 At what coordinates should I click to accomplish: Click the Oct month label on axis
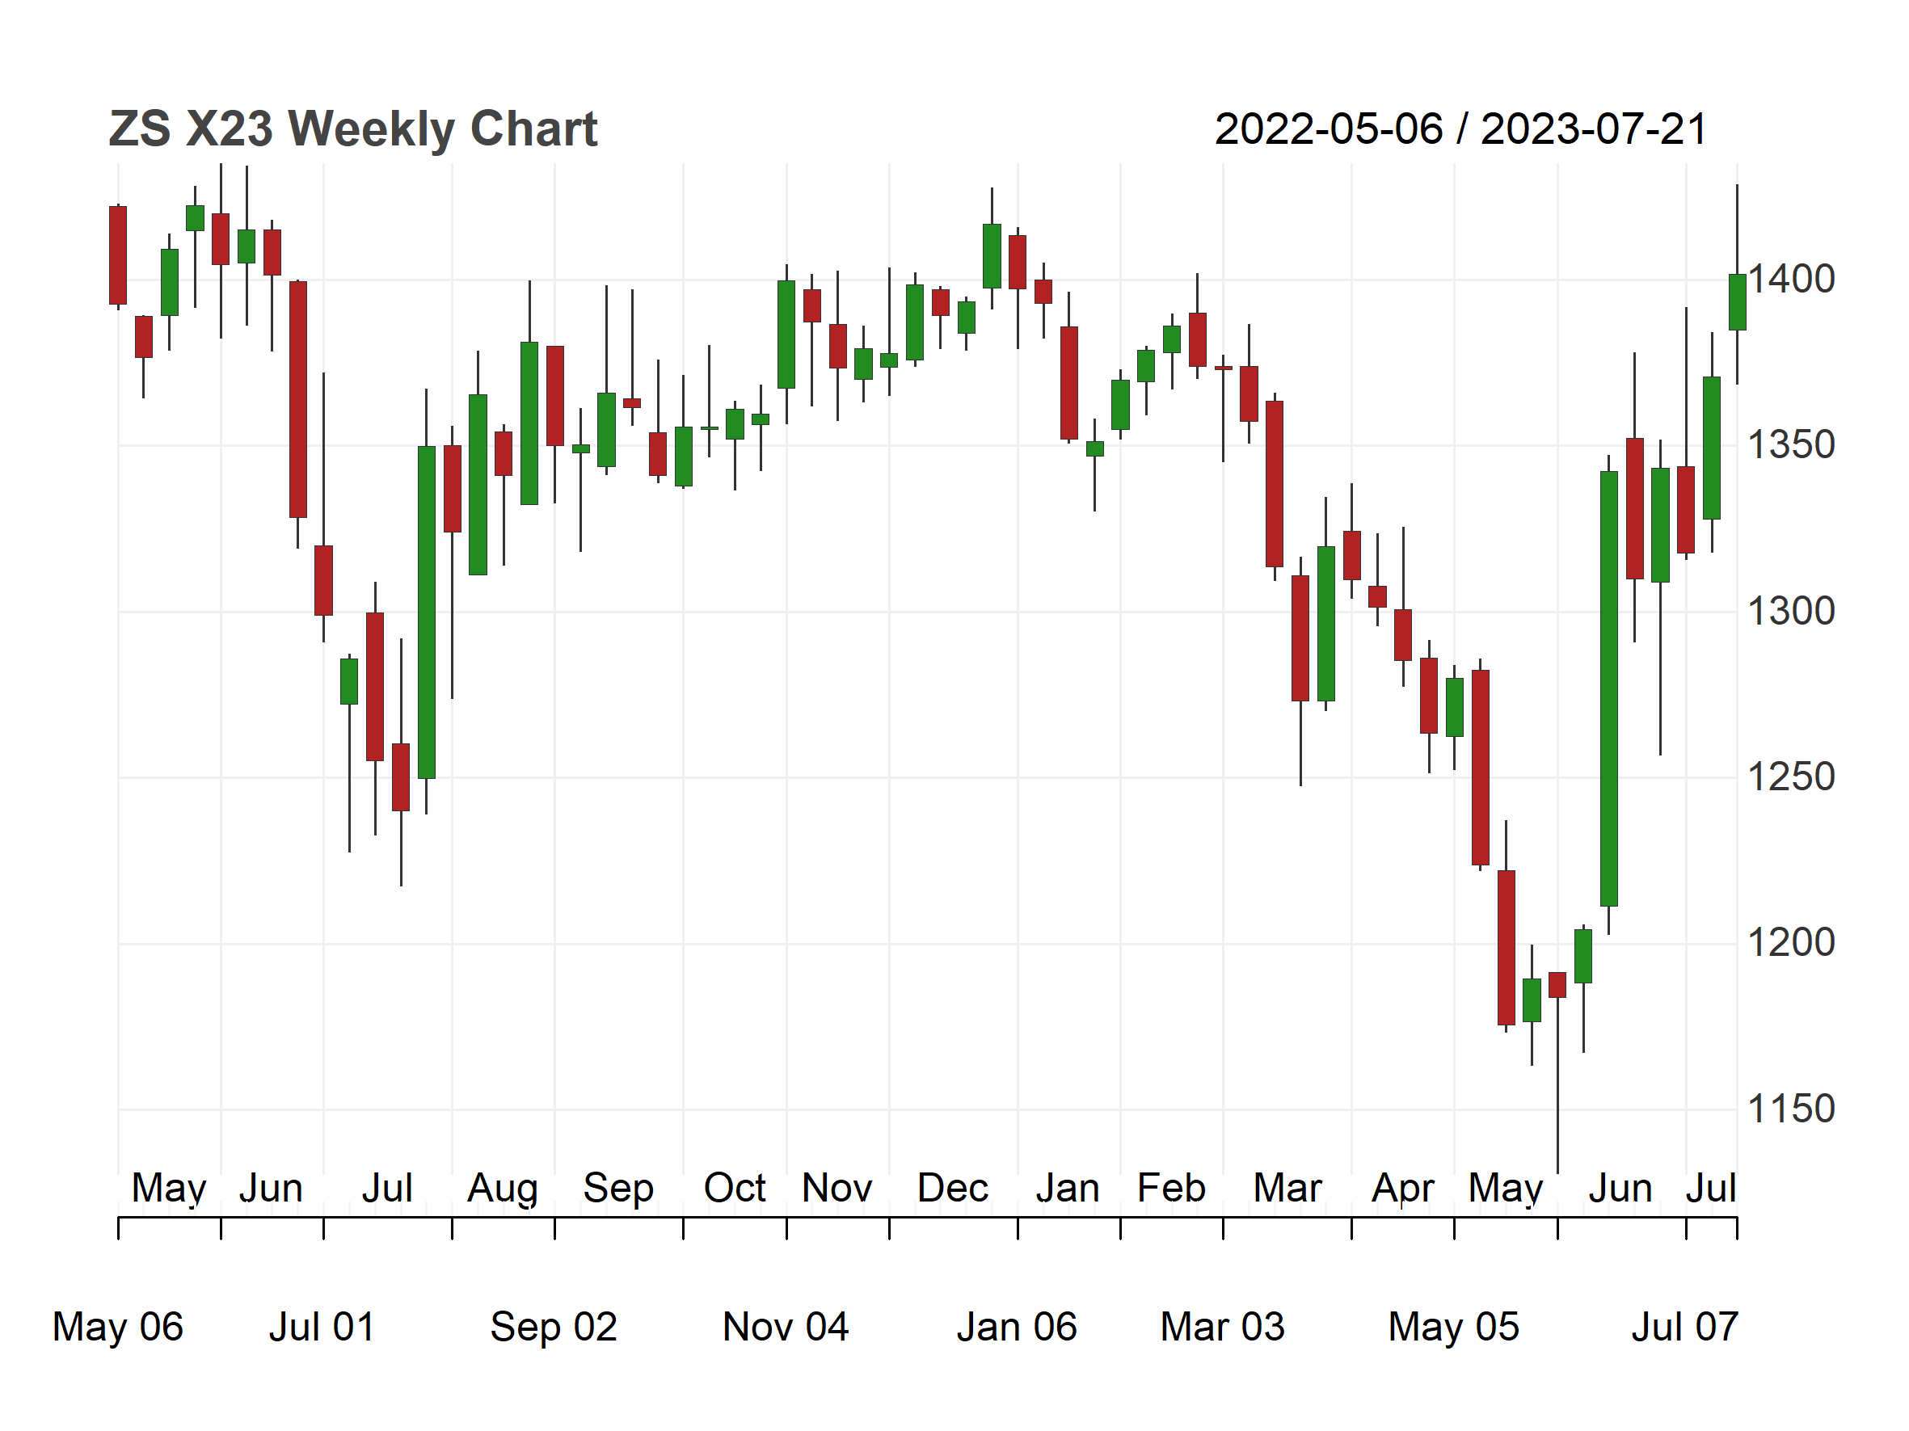point(735,1189)
